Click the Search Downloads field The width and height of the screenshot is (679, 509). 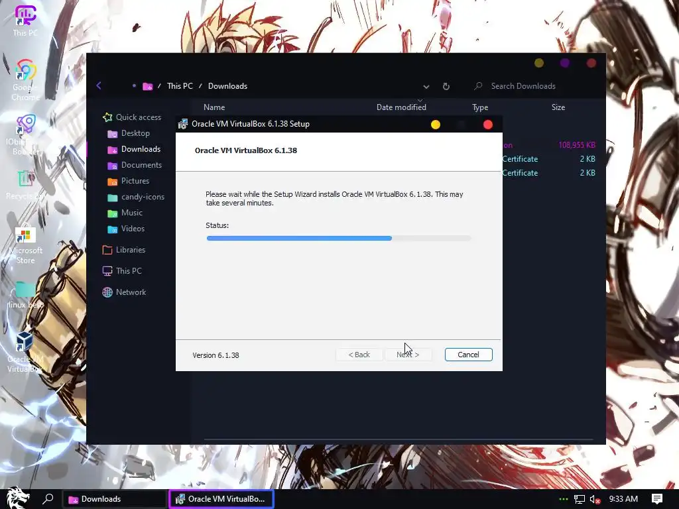[x=523, y=85]
